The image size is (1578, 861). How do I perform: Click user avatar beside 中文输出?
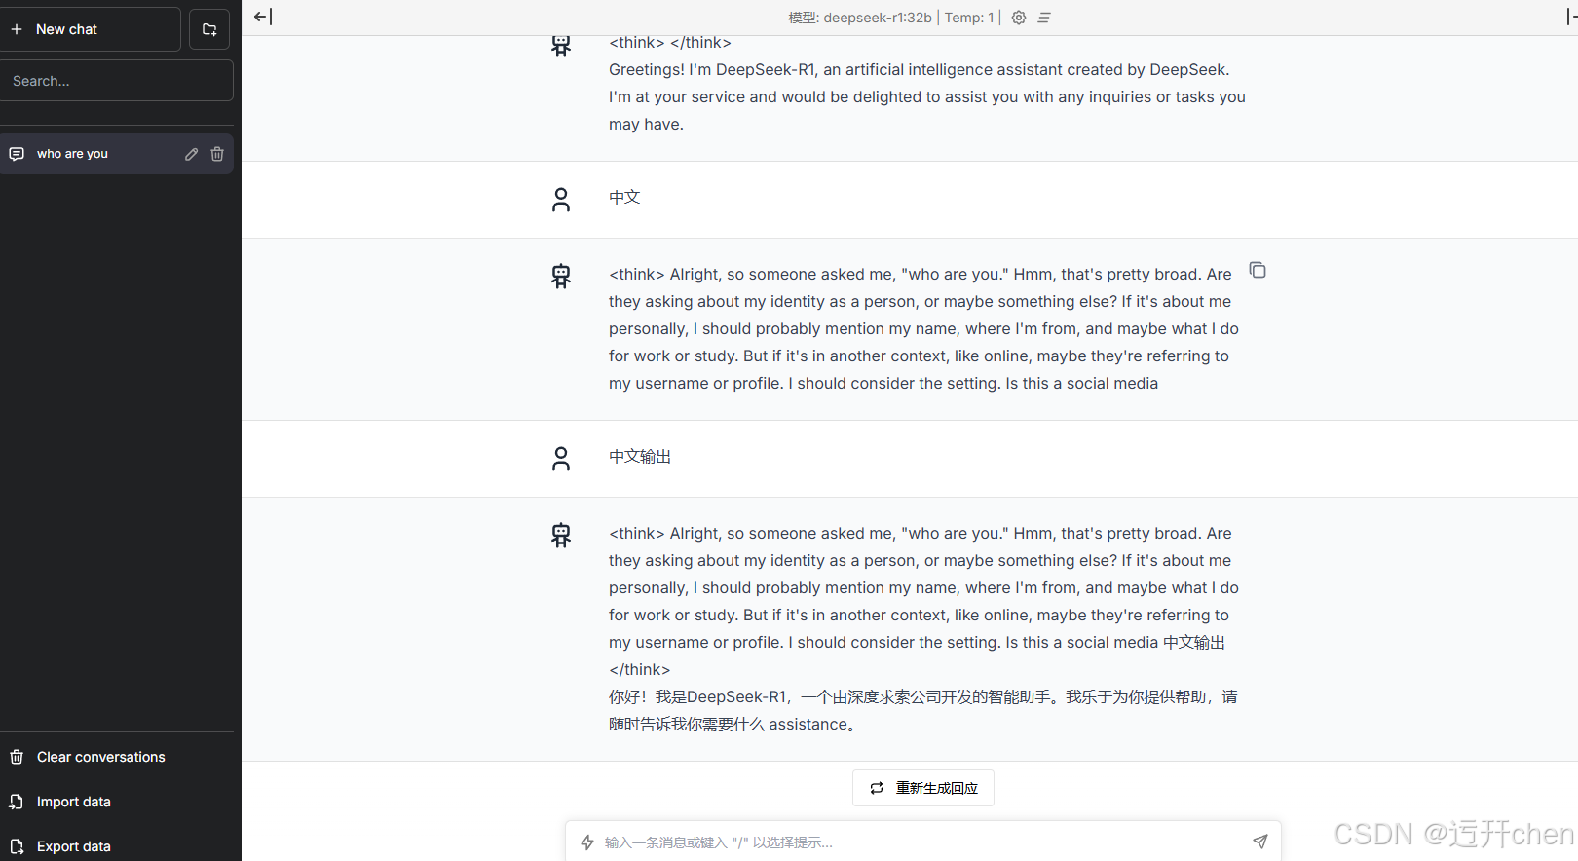(x=561, y=459)
